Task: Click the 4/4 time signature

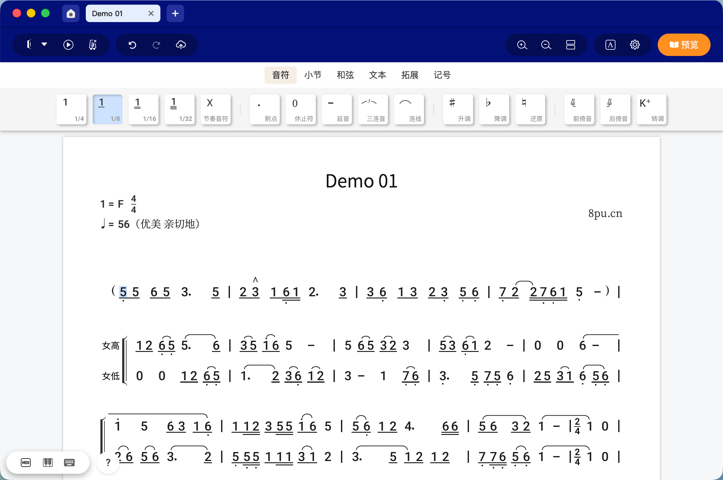Action: [134, 204]
